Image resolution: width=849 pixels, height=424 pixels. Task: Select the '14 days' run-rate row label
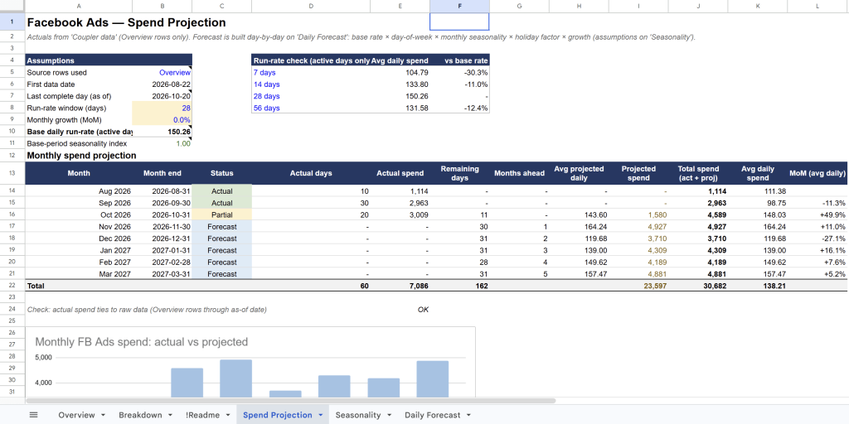pos(311,84)
